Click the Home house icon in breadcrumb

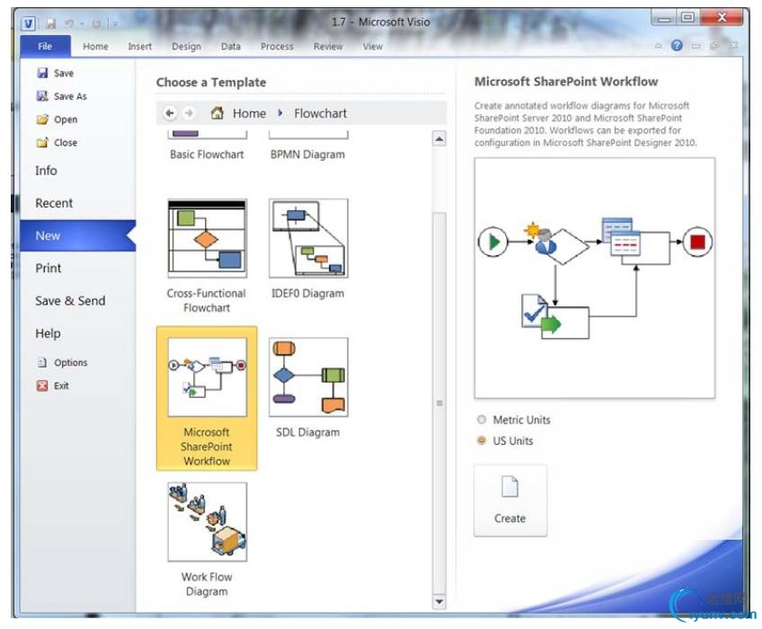217,113
